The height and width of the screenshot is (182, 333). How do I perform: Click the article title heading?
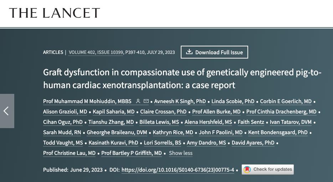coord(182,79)
